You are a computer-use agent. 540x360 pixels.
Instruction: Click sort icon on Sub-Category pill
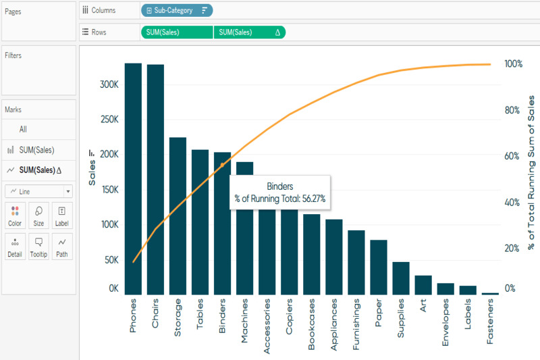(x=205, y=11)
